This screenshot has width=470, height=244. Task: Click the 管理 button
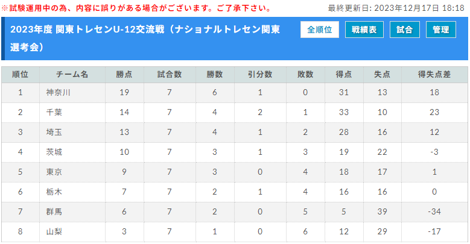(x=441, y=30)
